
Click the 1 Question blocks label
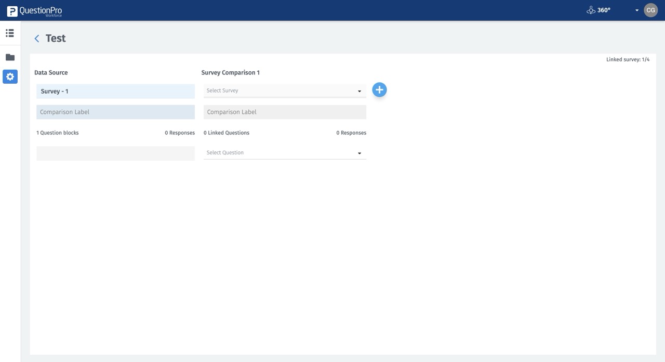coord(57,133)
